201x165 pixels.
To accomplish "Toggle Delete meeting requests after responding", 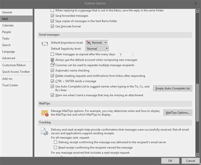I will click(x=52, y=76).
